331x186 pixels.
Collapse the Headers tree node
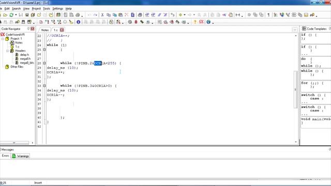[7, 51]
